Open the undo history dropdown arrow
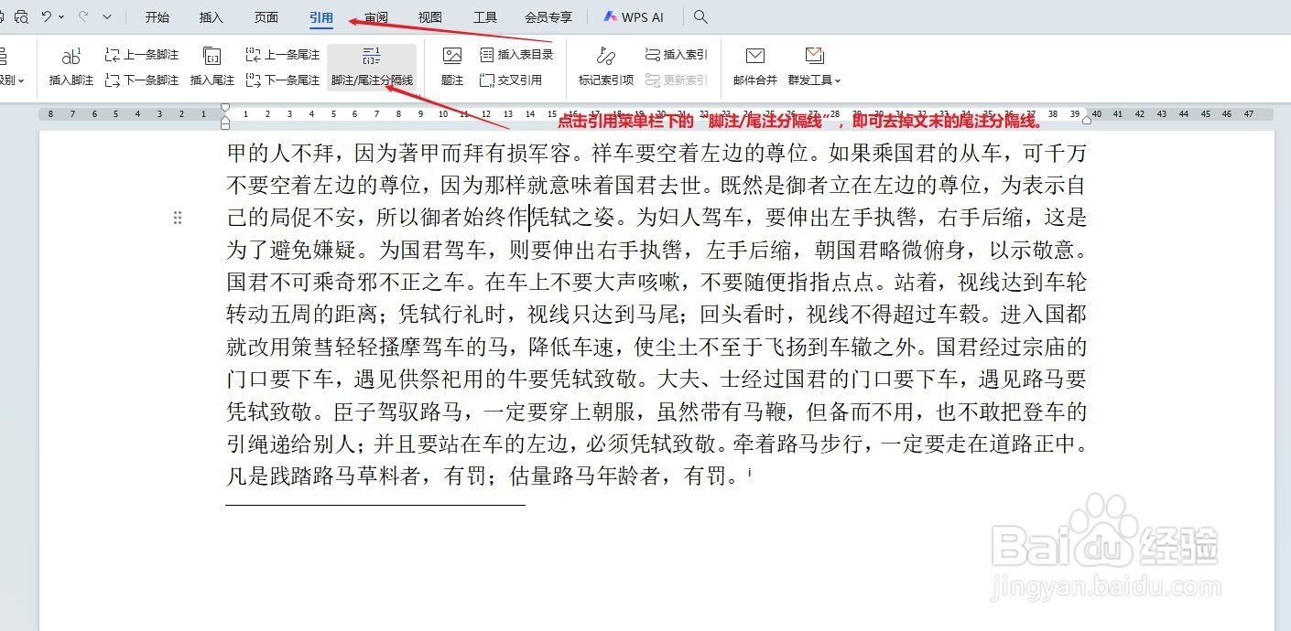 point(60,16)
